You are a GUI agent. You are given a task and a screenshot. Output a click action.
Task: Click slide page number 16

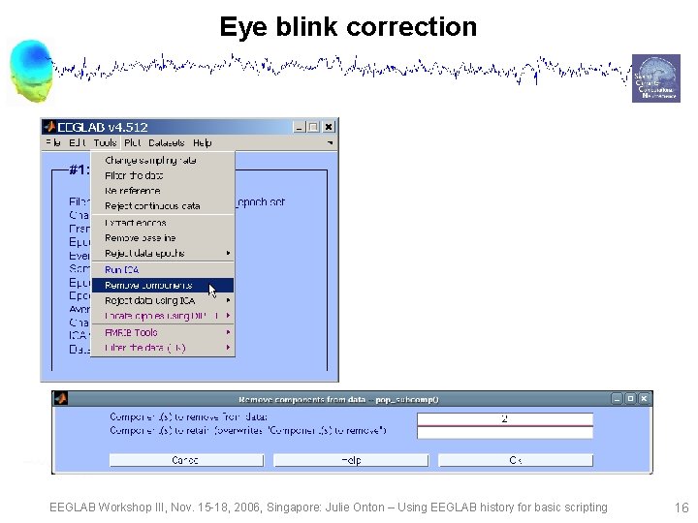(x=682, y=508)
